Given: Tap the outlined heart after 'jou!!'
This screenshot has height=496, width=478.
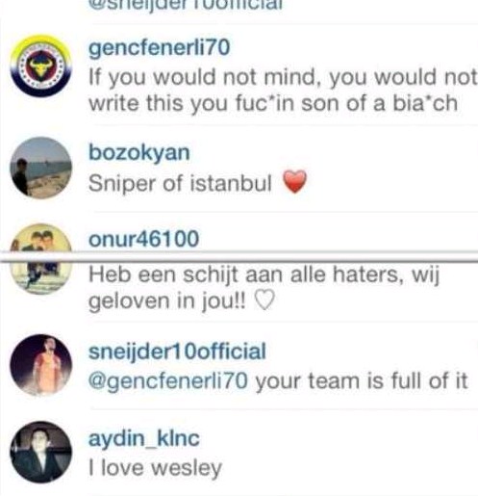Looking at the screenshot, I should coord(264,300).
